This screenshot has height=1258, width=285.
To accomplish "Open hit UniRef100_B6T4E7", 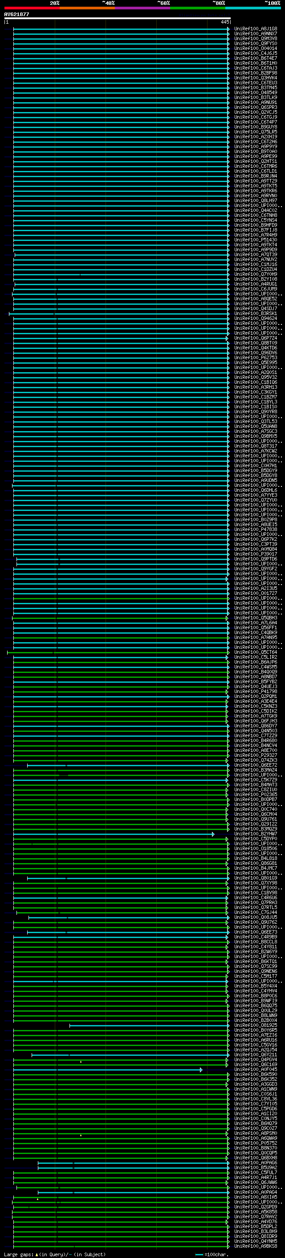I will click(x=256, y=58).
